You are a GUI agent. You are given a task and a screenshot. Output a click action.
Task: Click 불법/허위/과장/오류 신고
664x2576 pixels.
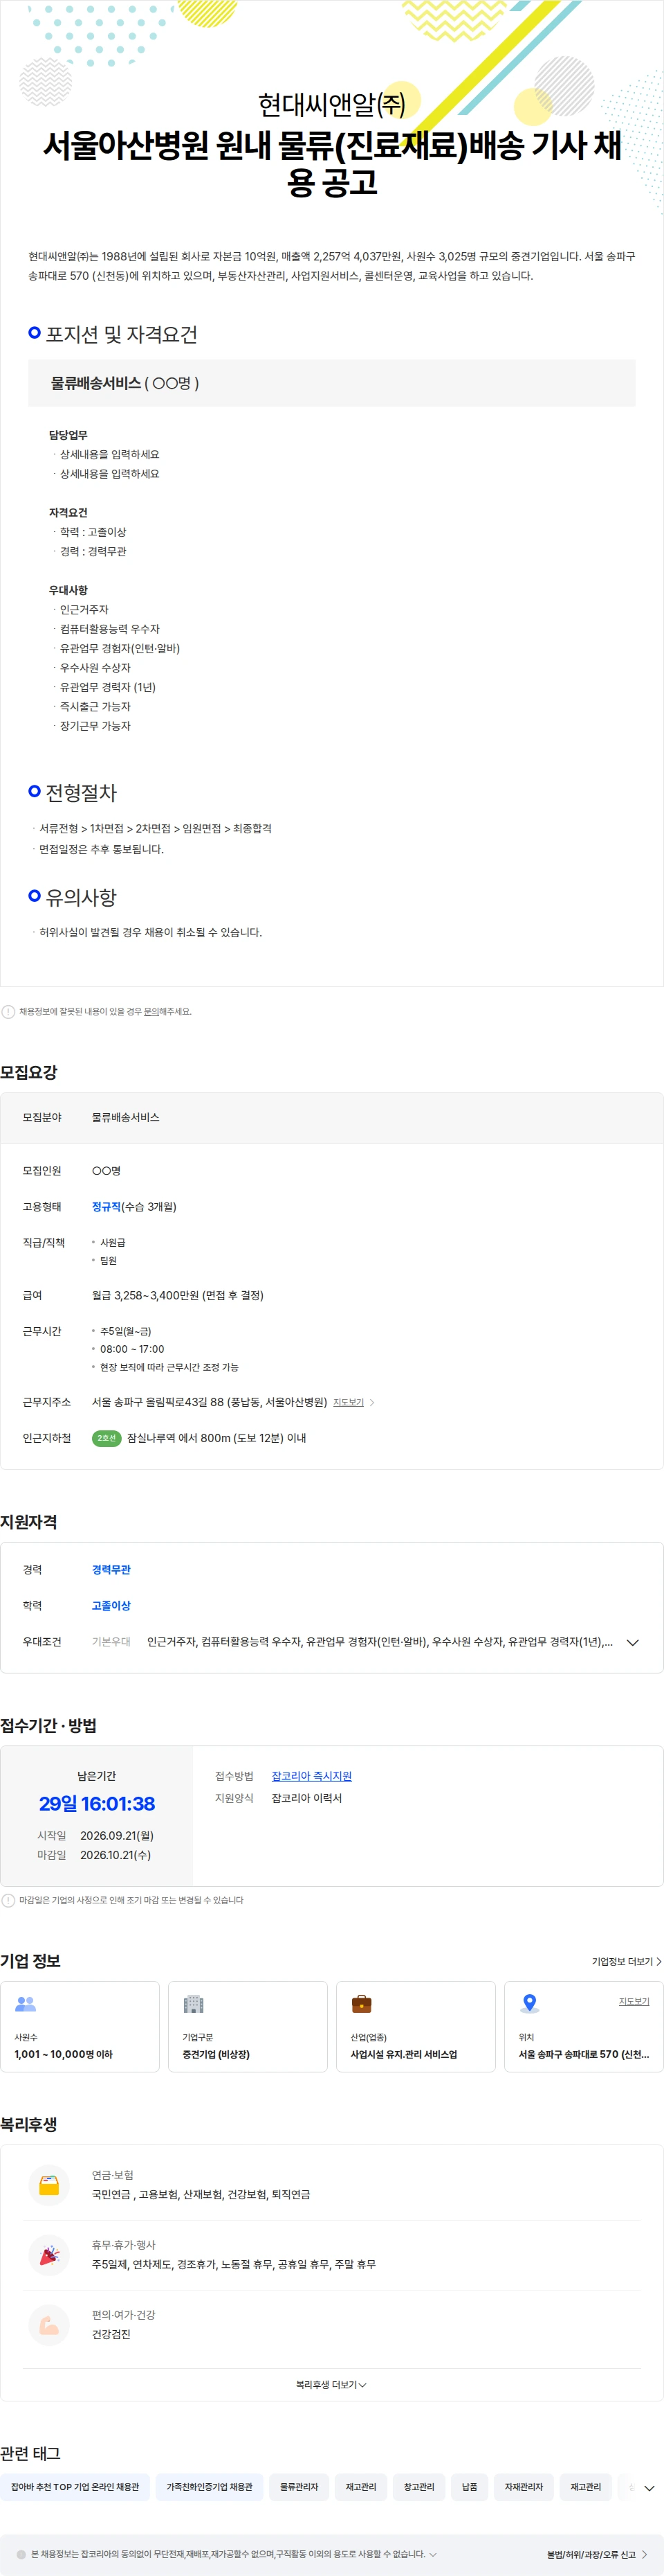point(596,2554)
